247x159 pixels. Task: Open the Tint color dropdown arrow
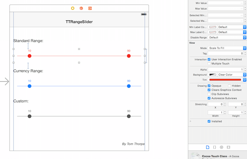(x=245, y=80)
